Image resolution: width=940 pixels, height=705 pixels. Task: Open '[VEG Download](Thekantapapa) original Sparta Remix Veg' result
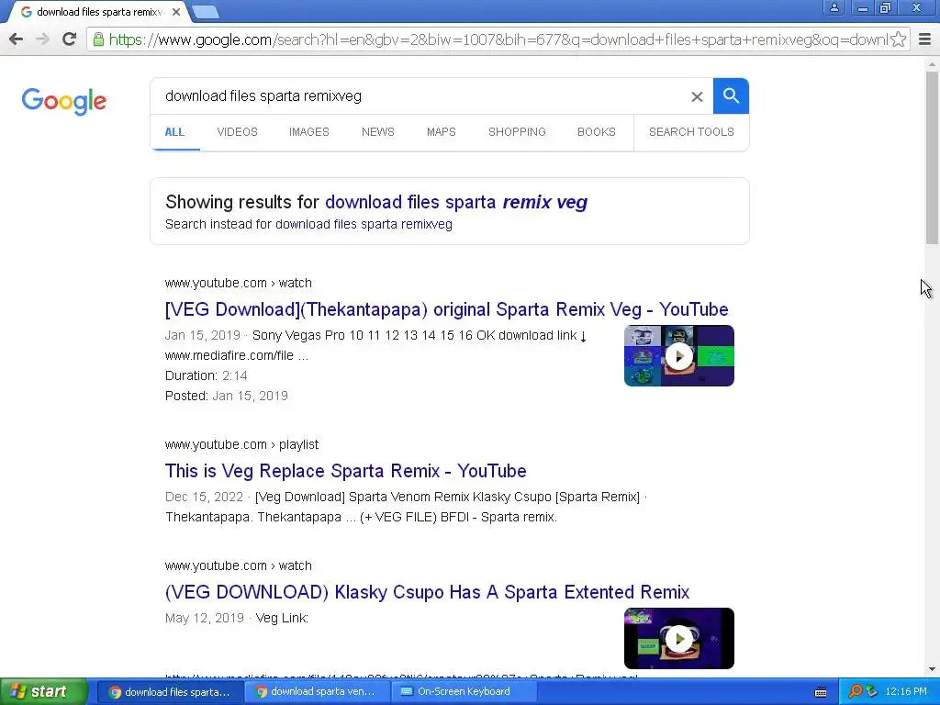tap(447, 309)
